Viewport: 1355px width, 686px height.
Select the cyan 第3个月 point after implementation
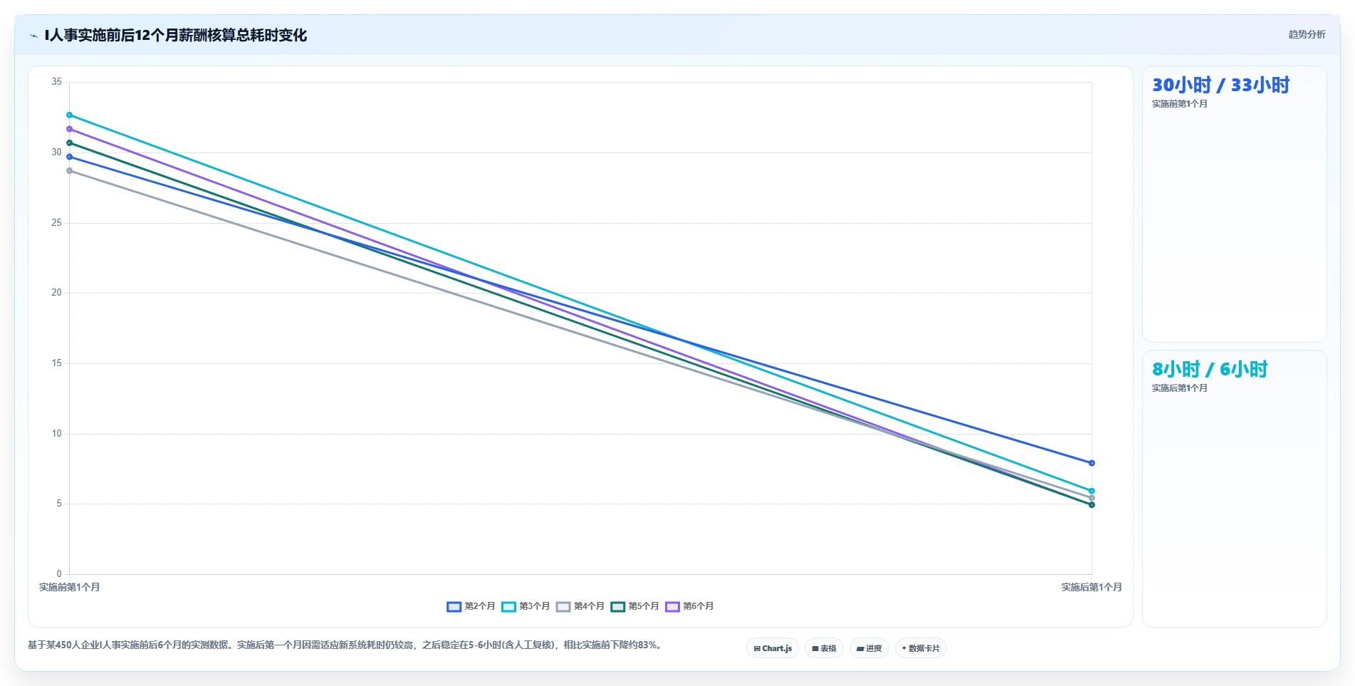click(x=1092, y=491)
